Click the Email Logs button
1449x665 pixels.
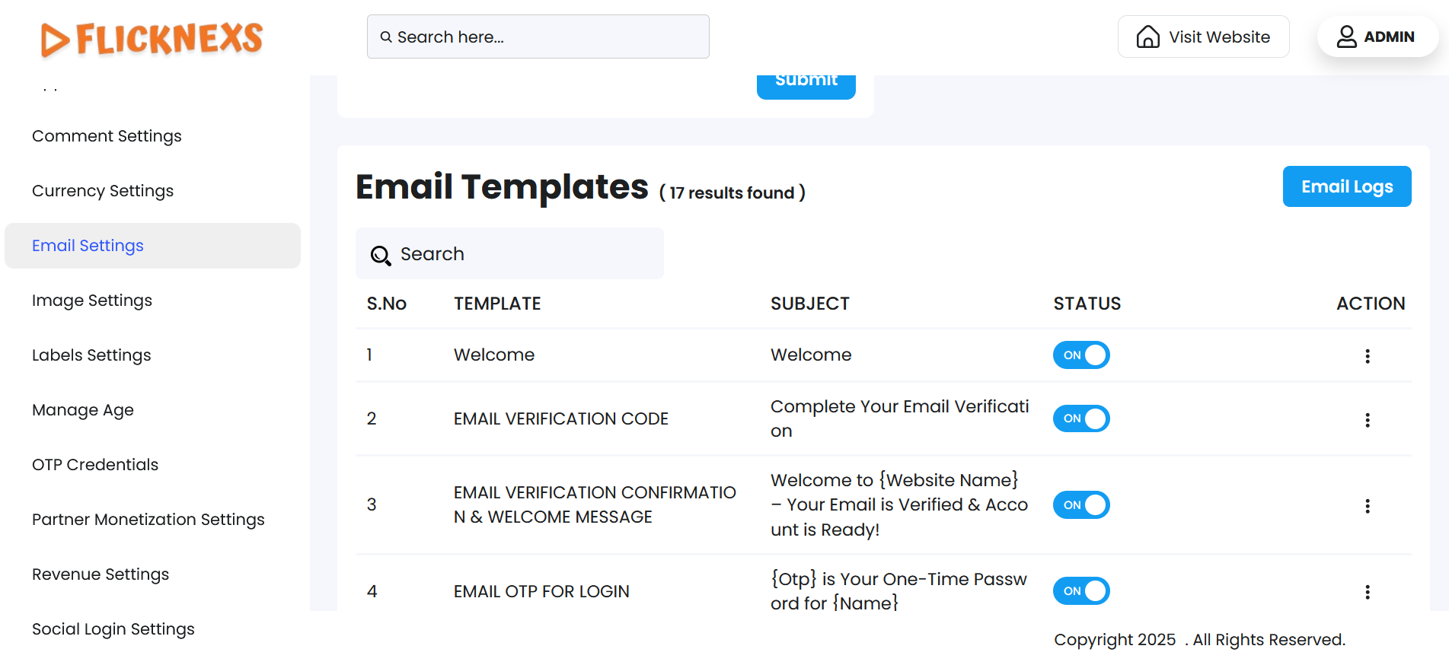click(1346, 186)
